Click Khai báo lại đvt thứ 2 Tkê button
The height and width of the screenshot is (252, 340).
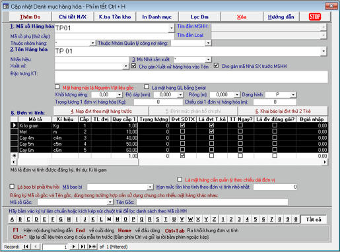point(283,111)
